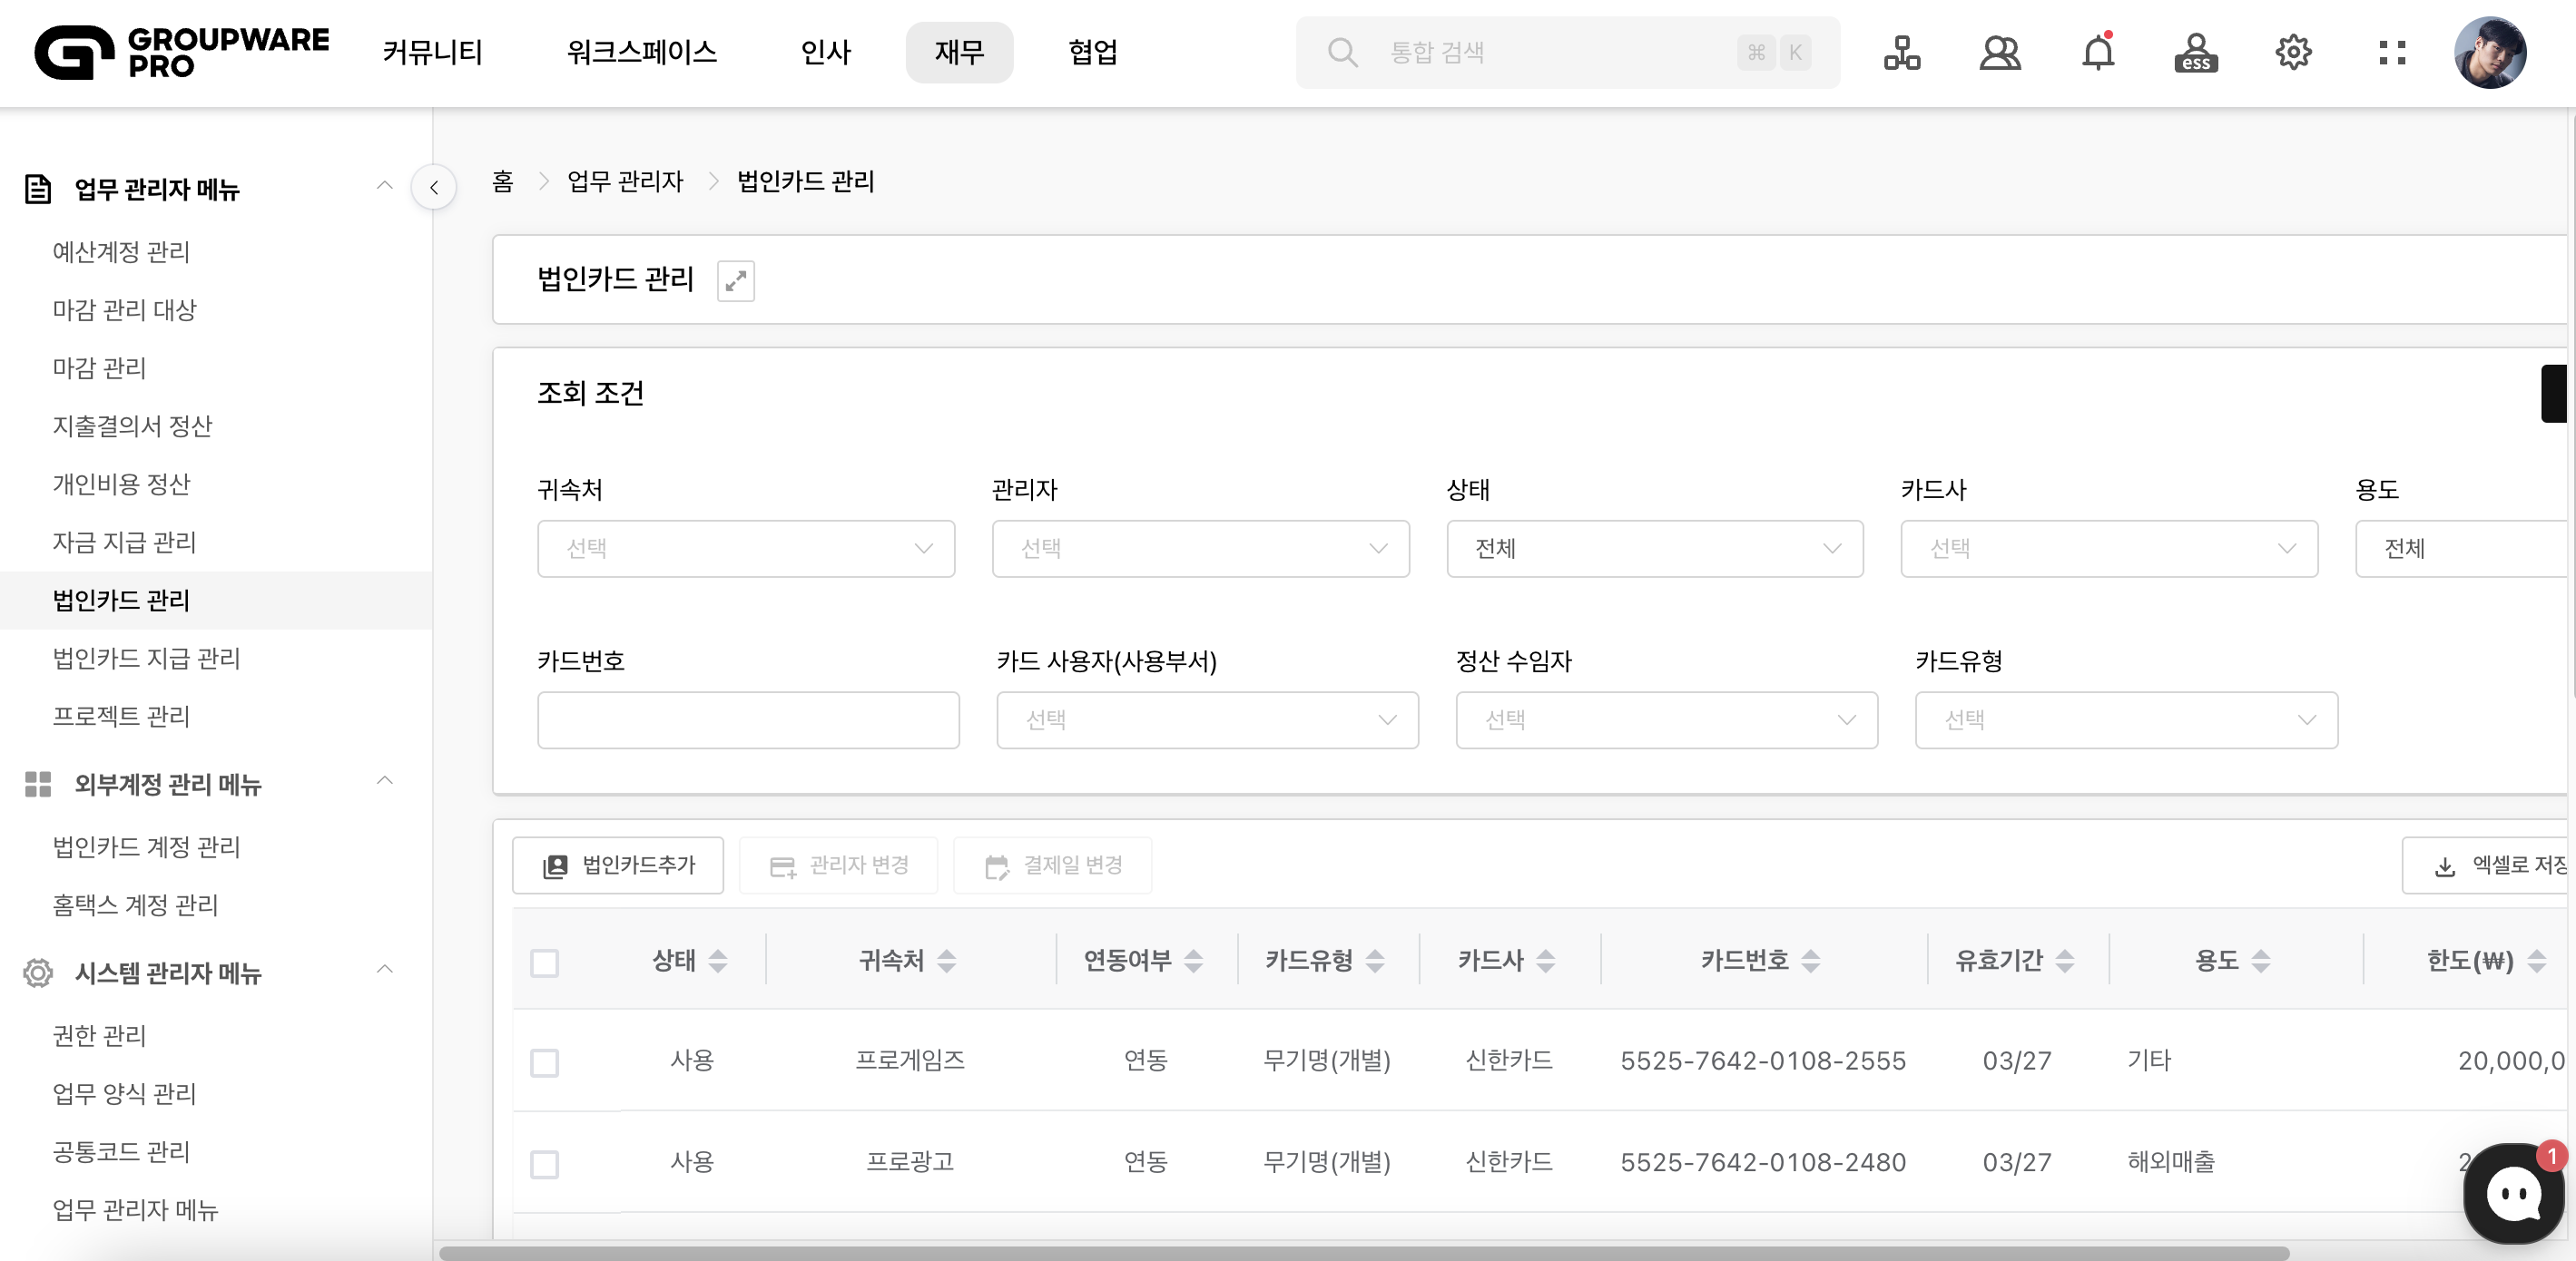Image resolution: width=2576 pixels, height=1261 pixels.
Task: Open the settings gear icon
Action: pyautogui.click(x=2293, y=52)
